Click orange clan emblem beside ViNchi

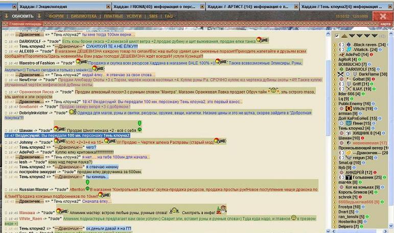(x=349, y=109)
